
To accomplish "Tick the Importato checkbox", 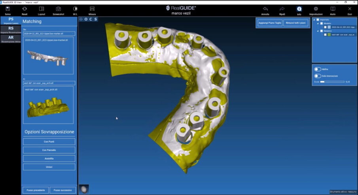I will (318, 20).
